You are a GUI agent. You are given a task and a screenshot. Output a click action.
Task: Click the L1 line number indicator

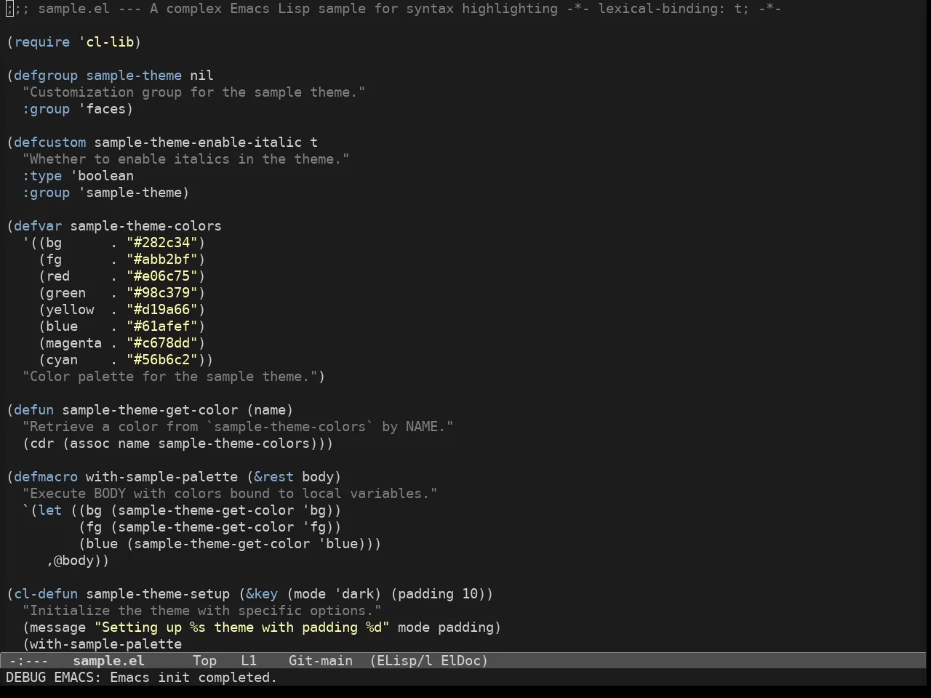coord(249,661)
